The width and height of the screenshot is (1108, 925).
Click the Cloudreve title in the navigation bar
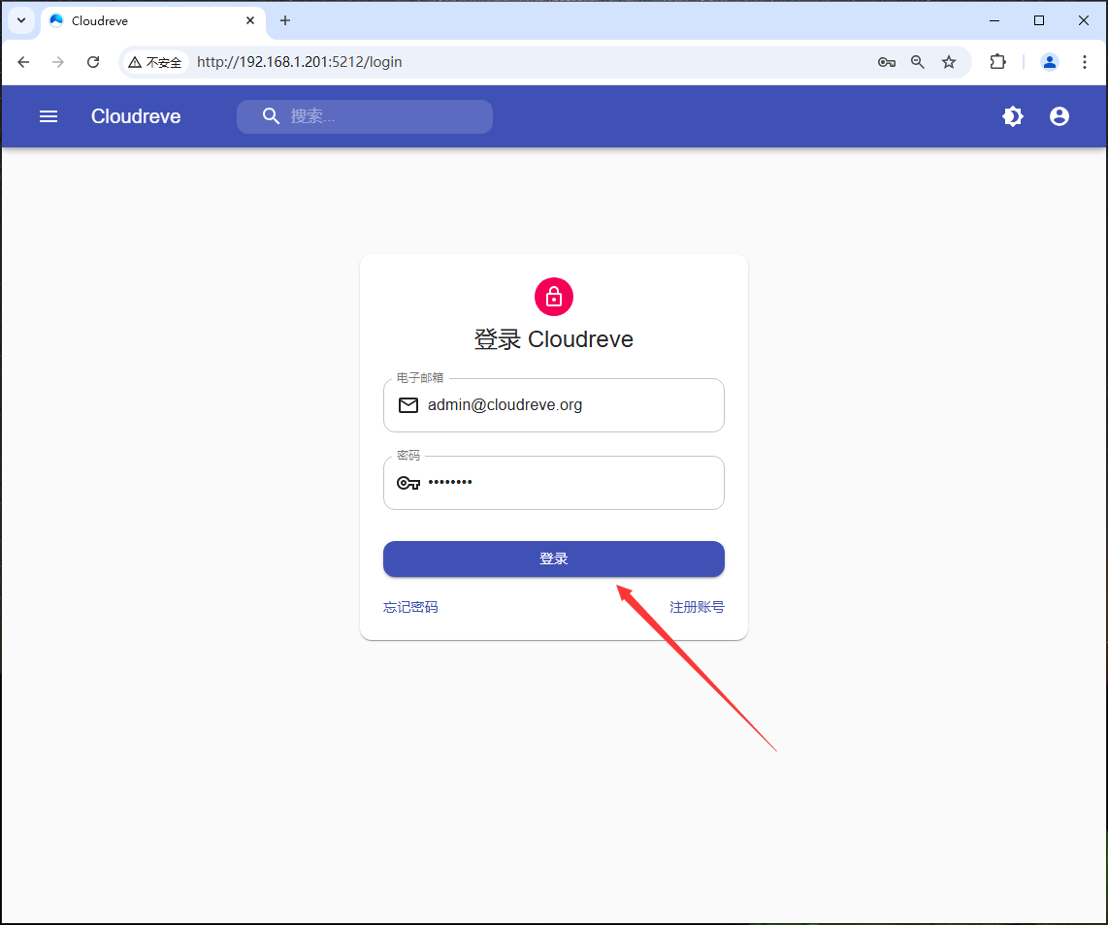click(x=136, y=116)
